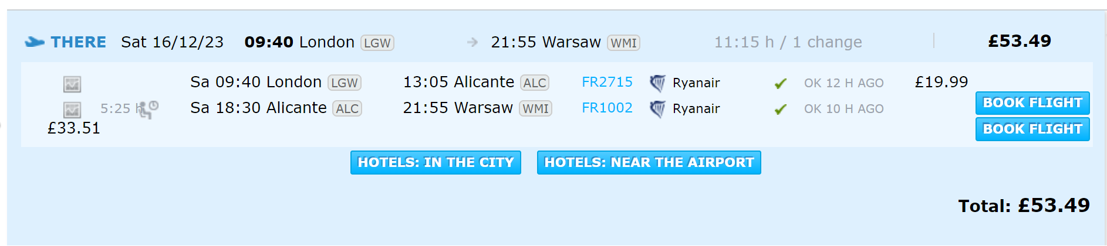Click the second broken image thumbnail
The image size is (1107, 246).
click(x=72, y=110)
